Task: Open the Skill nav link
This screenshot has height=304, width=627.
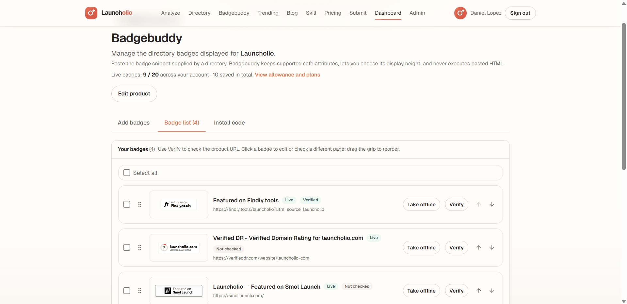Action: point(311,13)
